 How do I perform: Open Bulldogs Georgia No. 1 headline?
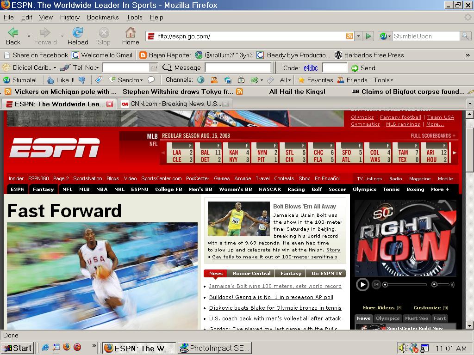[x=271, y=297]
